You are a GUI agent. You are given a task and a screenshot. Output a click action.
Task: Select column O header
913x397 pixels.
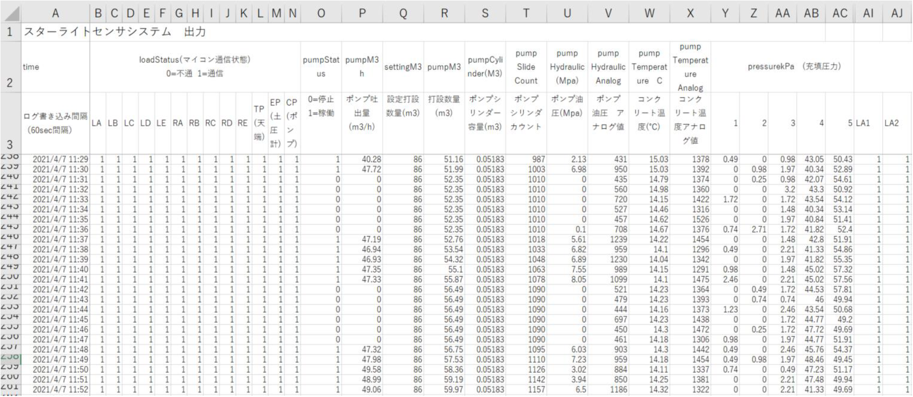[x=321, y=13]
